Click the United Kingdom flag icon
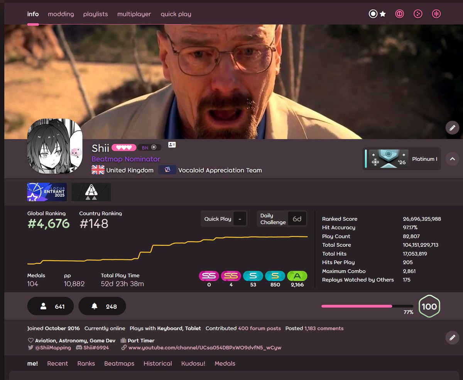 (98, 170)
